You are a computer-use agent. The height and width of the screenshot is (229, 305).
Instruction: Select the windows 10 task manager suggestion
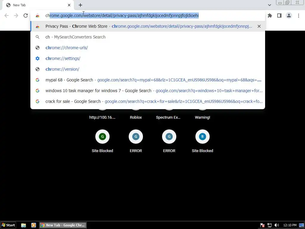(x=148, y=91)
